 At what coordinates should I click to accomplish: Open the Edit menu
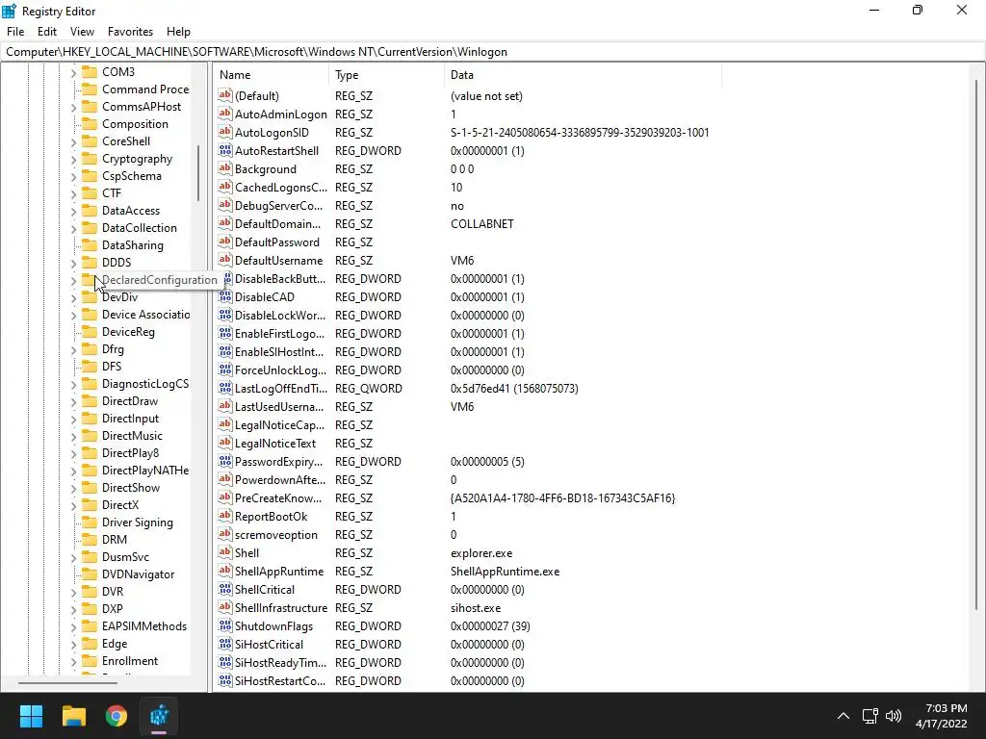pyautogui.click(x=47, y=32)
